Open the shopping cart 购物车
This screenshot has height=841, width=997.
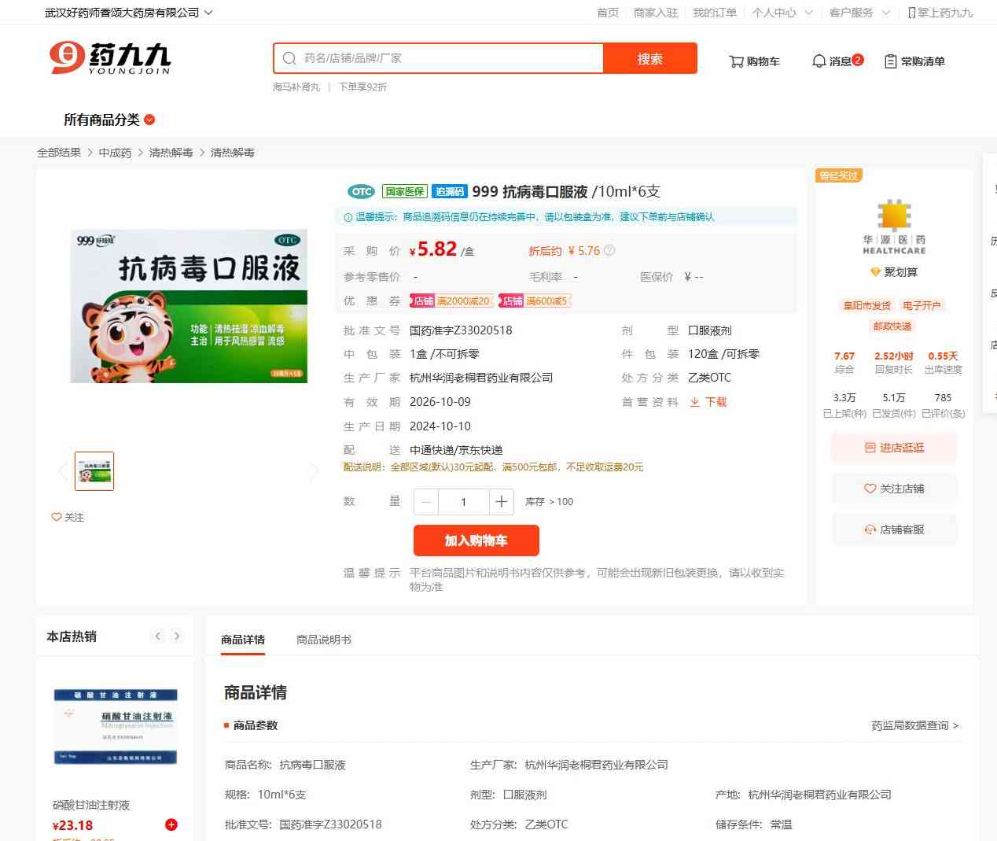(754, 61)
